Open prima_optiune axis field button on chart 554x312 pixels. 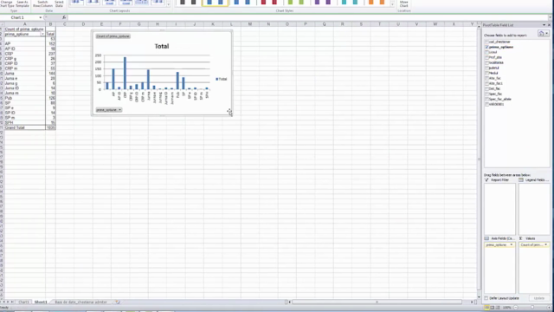(x=109, y=110)
